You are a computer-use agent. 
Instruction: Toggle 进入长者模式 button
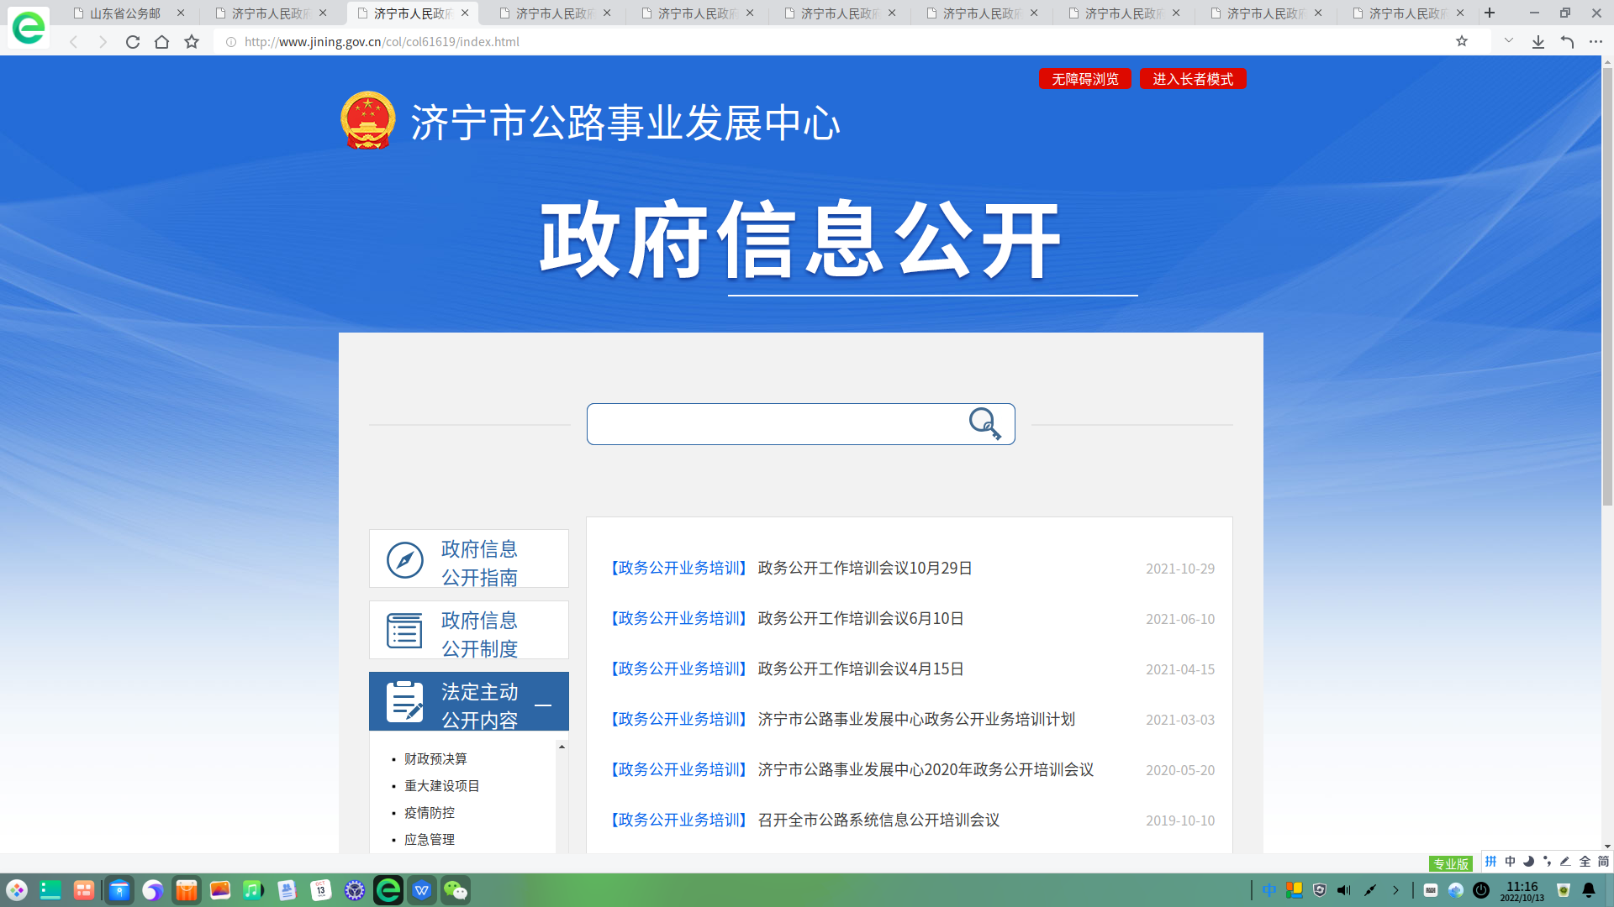(x=1192, y=79)
